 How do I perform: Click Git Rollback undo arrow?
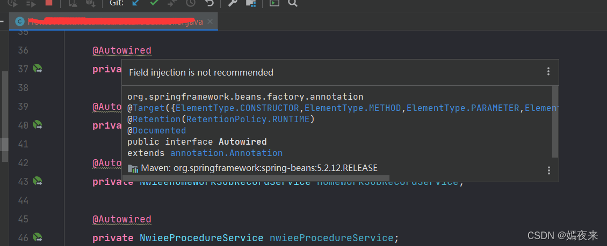(x=209, y=3)
